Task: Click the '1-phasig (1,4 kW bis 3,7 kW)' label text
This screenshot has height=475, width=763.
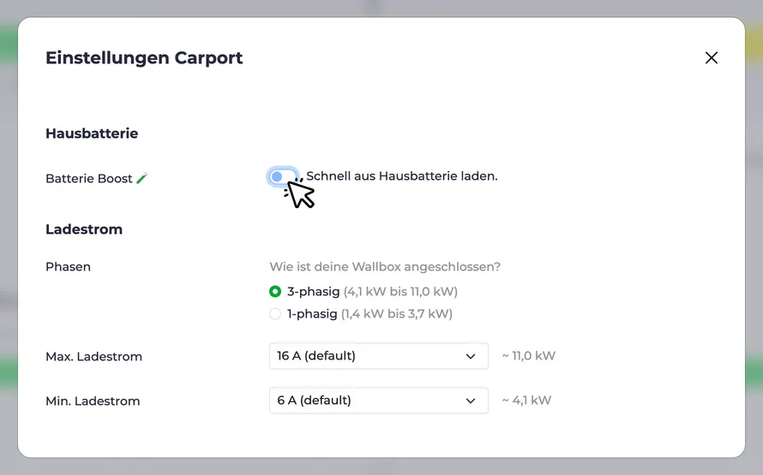Action: pos(369,314)
